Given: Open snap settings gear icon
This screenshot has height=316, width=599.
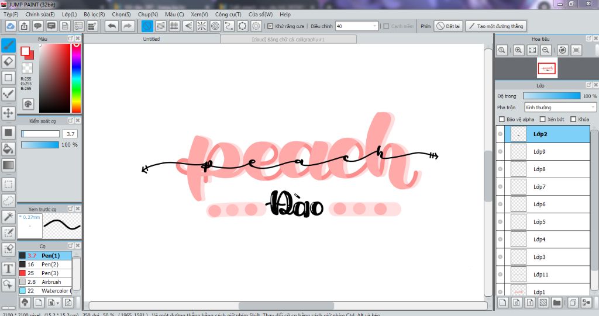Looking at the screenshot, I should [256, 26].
